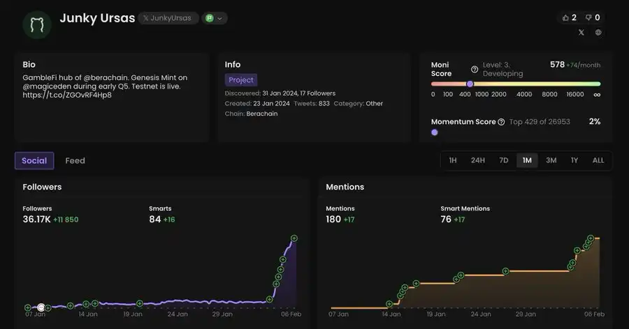The width and height of the screenshot is (629, 329).
Task: Expand the green badge dropdown chevron
Action: click(220, 19)
